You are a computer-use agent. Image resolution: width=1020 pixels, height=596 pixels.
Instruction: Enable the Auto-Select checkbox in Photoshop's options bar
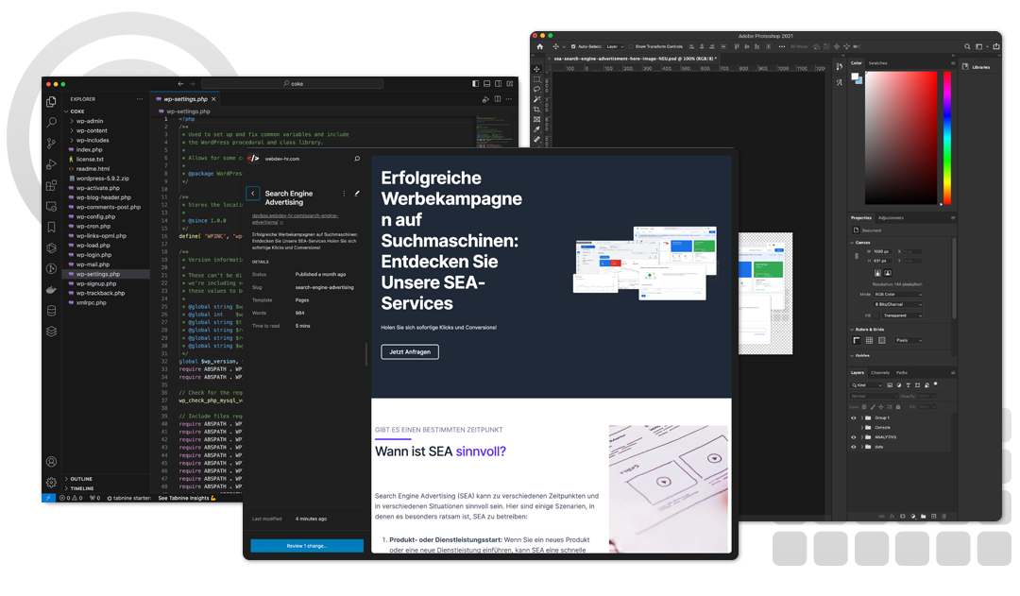click(x=573, y=46)
